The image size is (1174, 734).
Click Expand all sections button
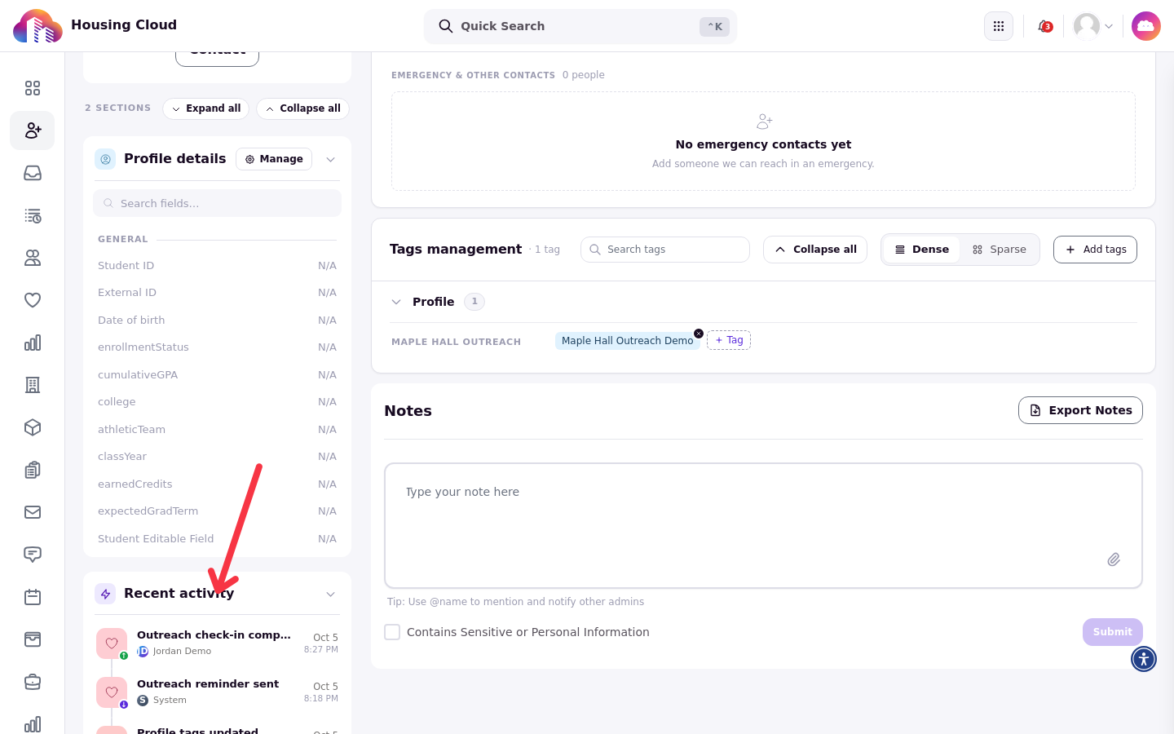206,108
